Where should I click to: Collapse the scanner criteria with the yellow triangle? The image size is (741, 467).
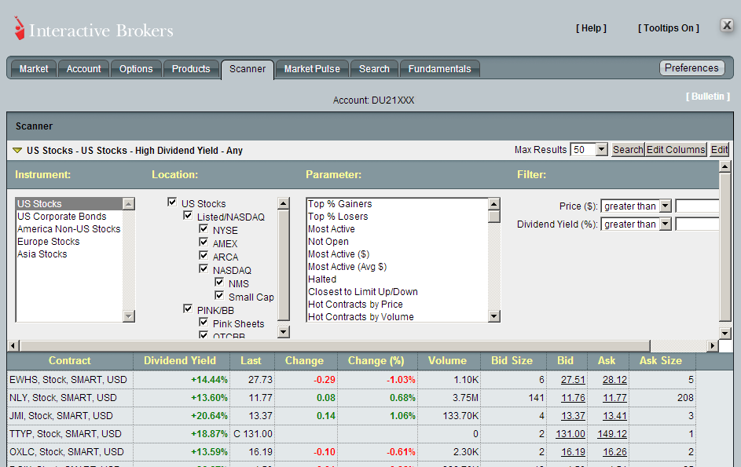pyautogui.click(x=17, y=151)
